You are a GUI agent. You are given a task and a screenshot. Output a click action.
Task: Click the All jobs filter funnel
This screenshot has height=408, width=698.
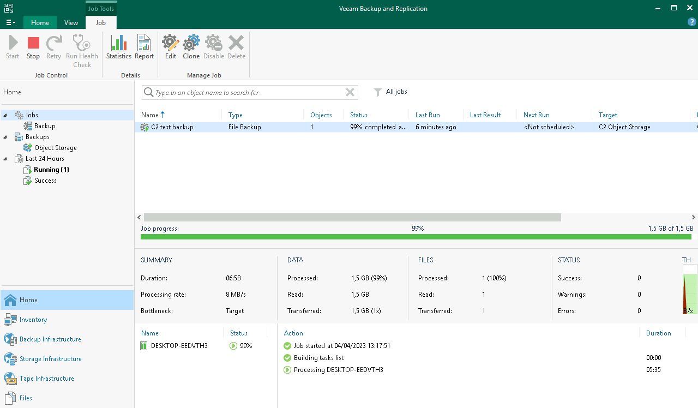[377, 92]
